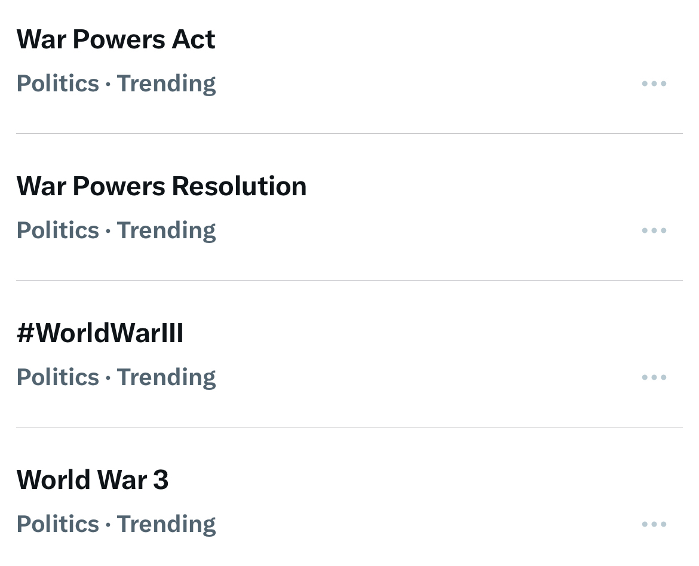Tap the Trending label beneath #WorldWarIII

click(166, 377)
